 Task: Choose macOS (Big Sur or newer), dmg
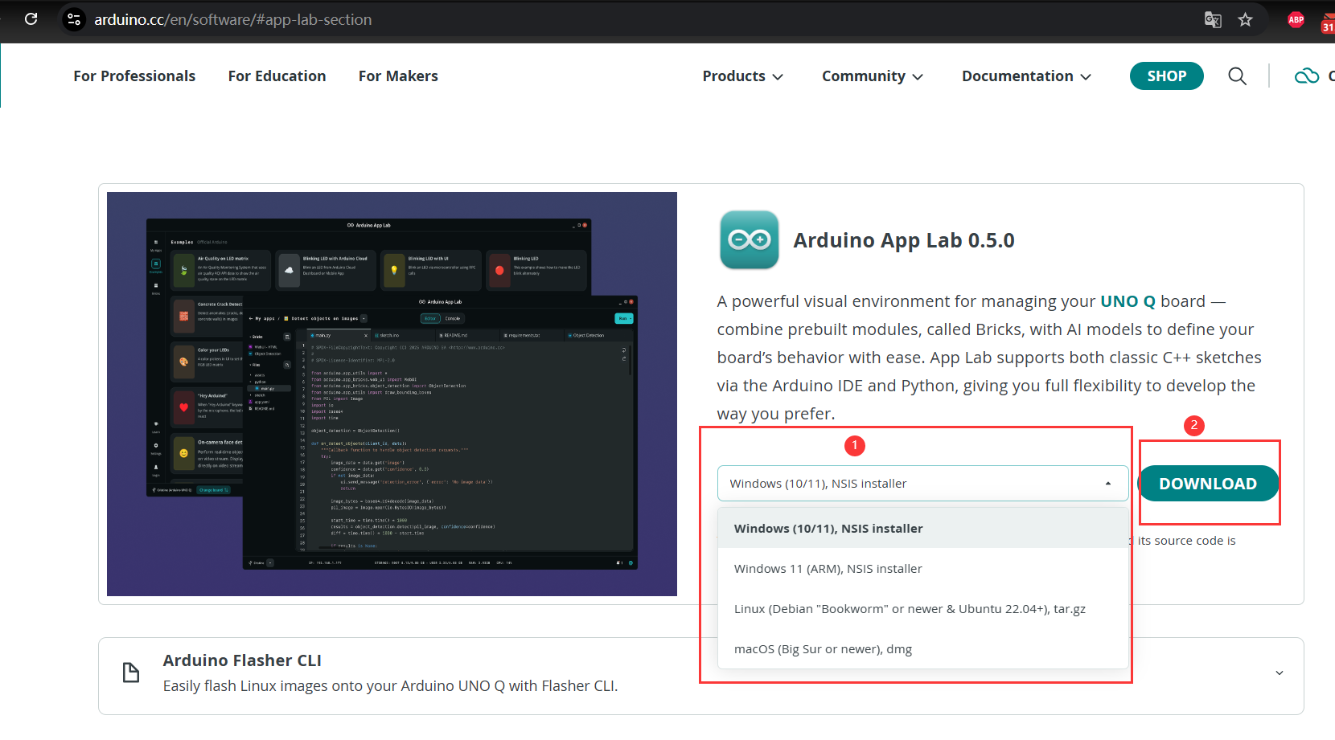(x=922, y=649)
